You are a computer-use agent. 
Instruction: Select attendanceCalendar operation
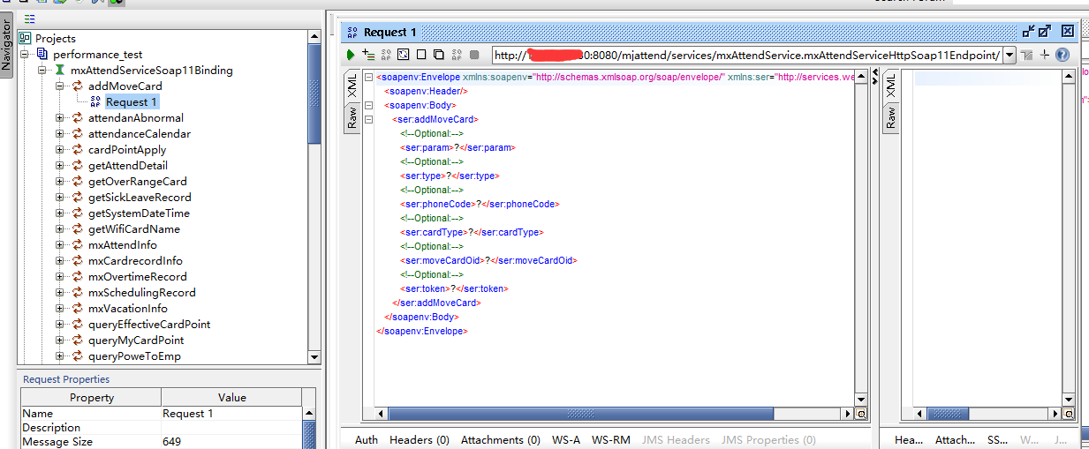point(139,133)
